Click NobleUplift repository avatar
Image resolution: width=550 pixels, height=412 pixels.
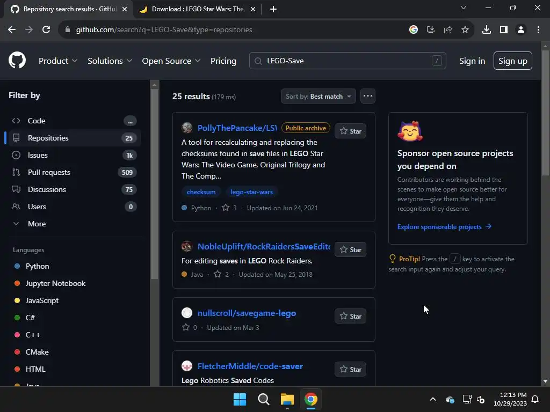(186, 246)
